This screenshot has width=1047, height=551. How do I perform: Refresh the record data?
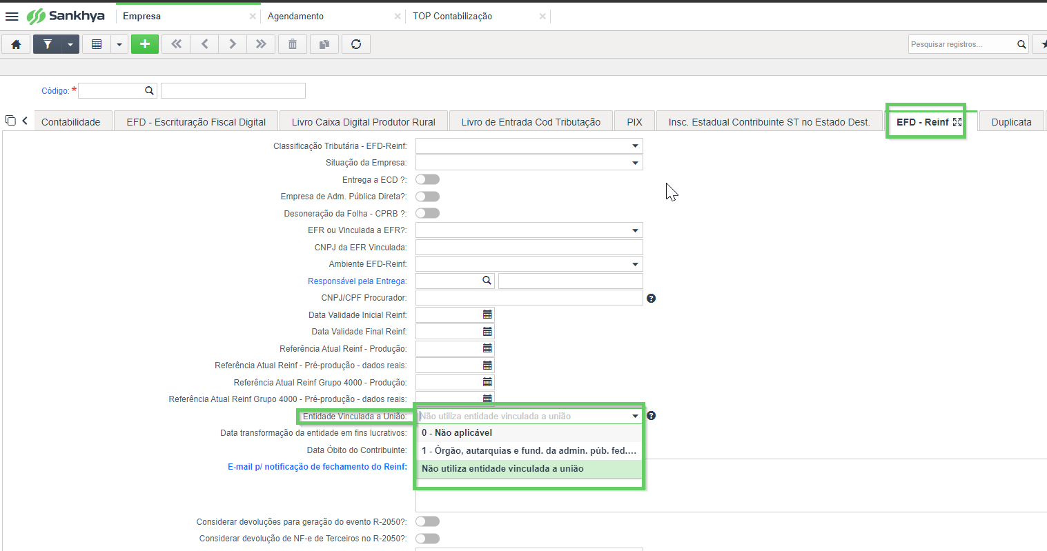[x=356, y=44]
